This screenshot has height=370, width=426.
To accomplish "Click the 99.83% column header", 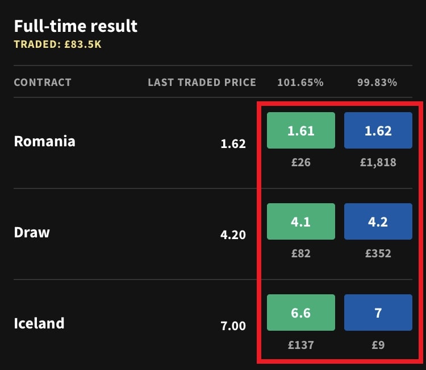I will 377,83.
